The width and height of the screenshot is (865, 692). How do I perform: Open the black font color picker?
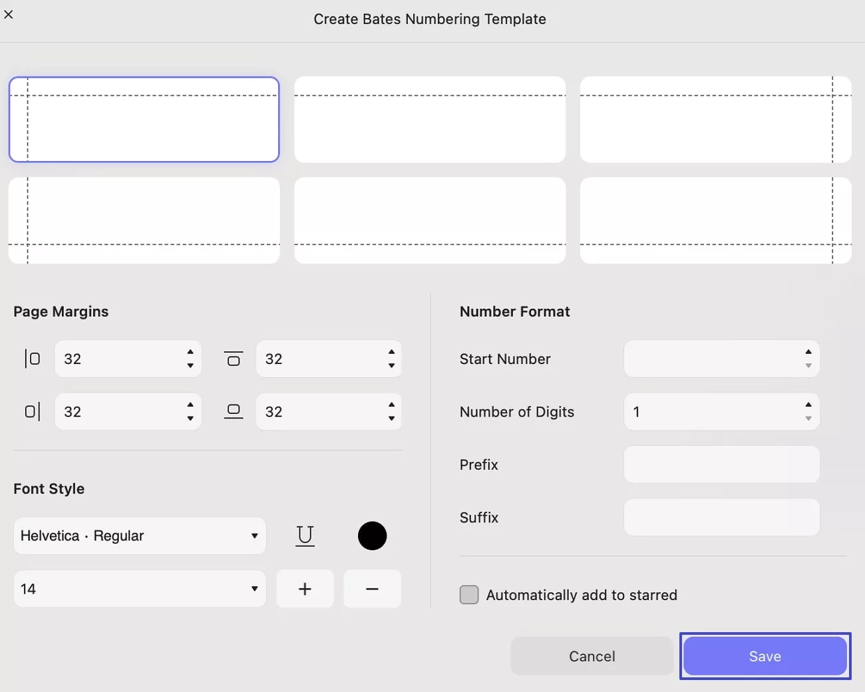click(x=372, y=536)
